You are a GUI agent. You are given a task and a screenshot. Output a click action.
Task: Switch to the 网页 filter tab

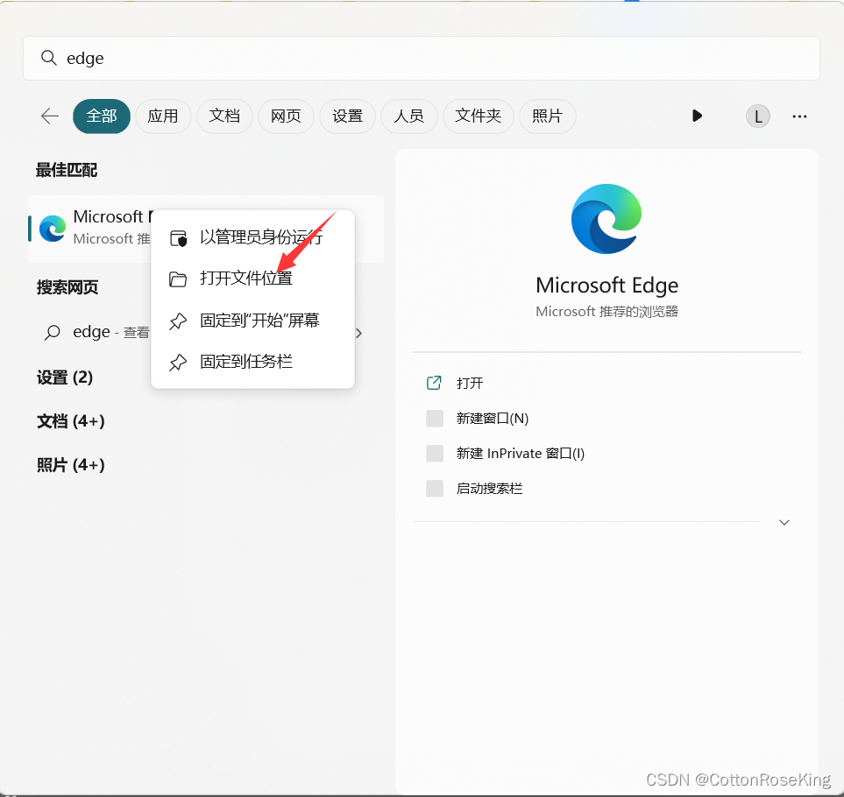[x=286, y=116]
